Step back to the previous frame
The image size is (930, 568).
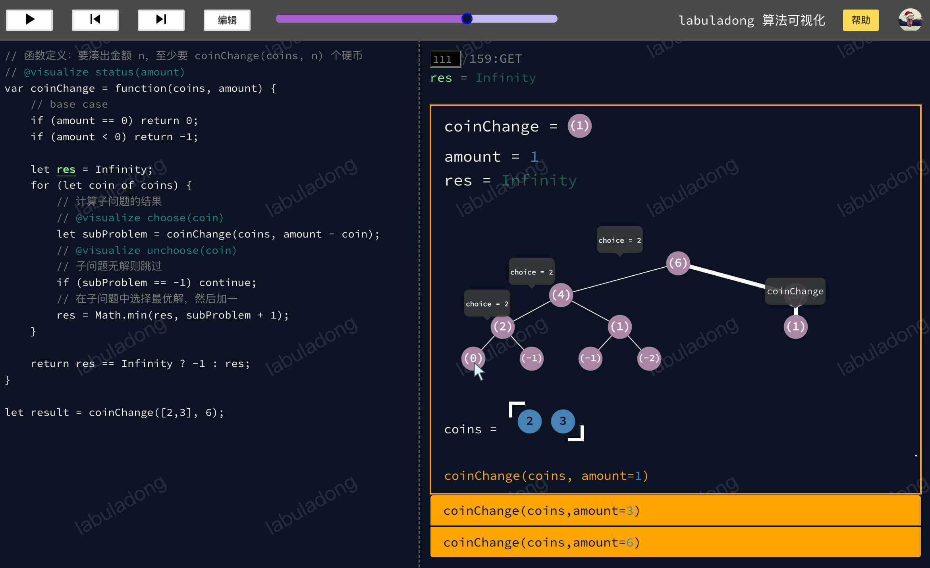coord(95,20)
